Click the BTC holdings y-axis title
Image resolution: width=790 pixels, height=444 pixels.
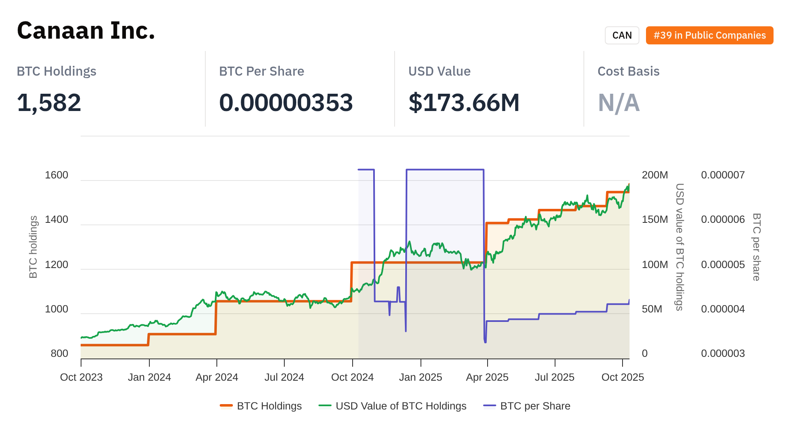tap(33, 247)
